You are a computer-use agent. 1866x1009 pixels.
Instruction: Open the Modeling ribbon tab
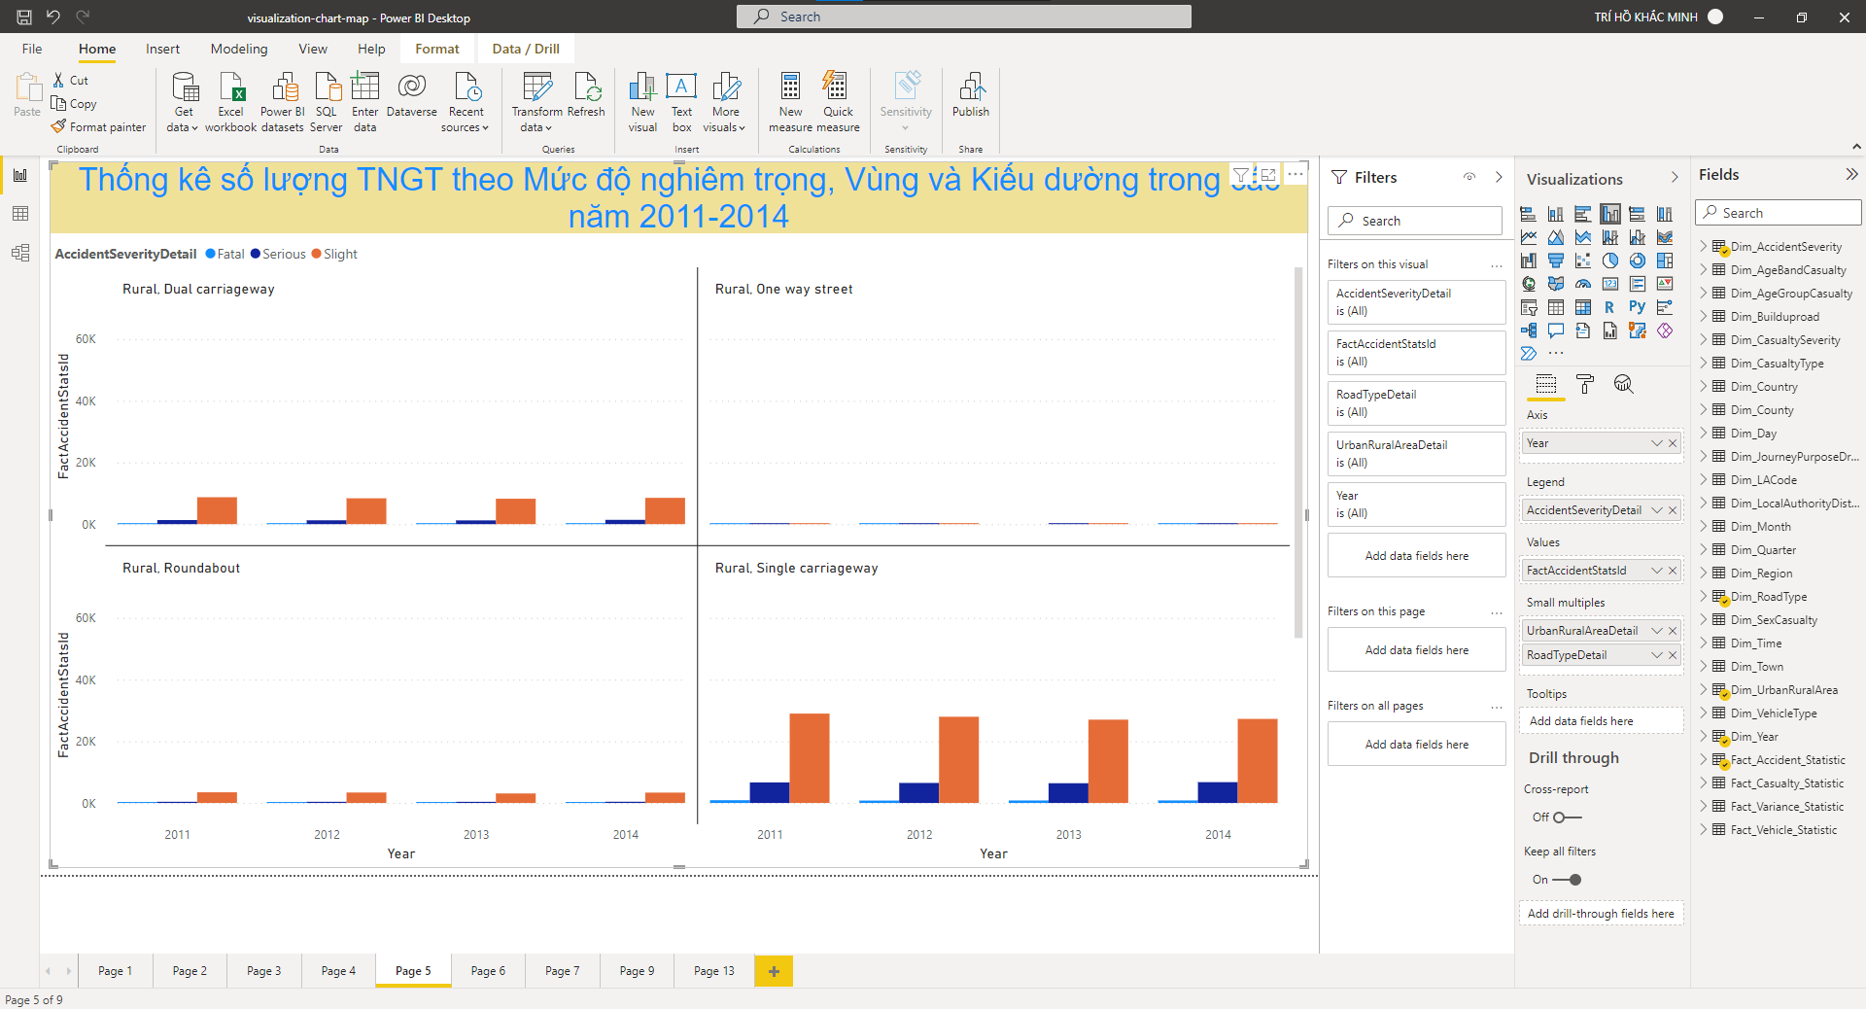(x=239, y=49)
